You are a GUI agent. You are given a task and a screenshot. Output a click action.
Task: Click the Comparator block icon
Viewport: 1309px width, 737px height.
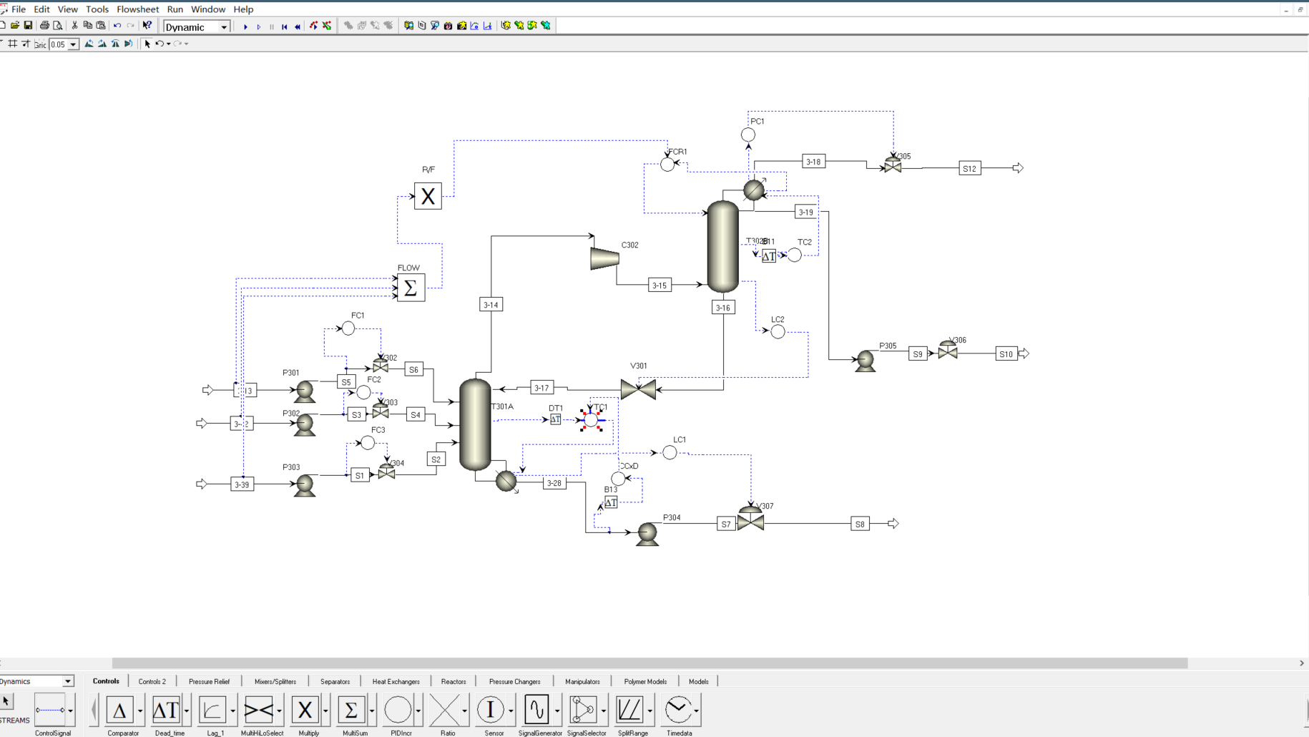[x=120, y=710]
